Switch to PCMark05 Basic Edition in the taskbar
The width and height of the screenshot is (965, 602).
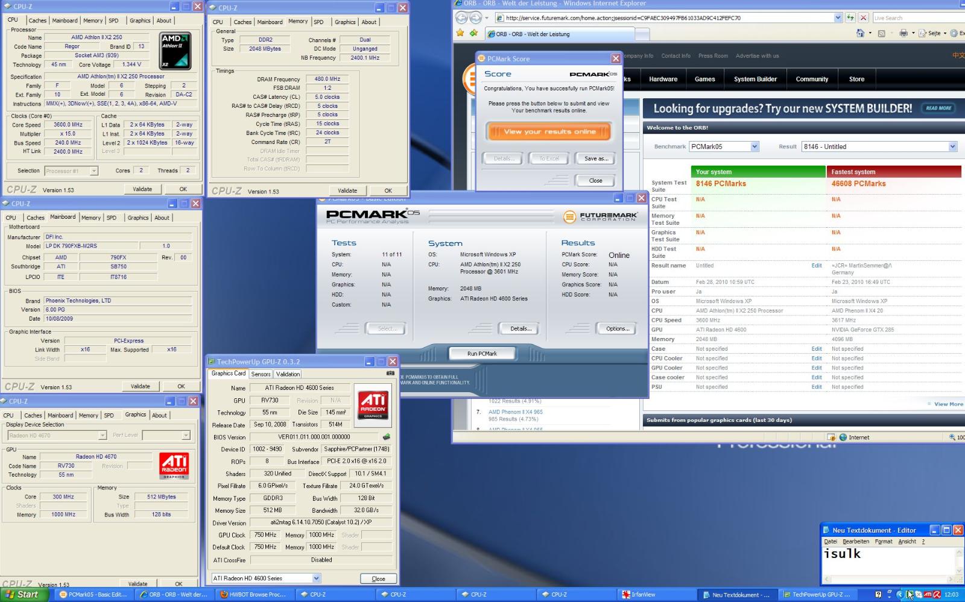[x=93, y=595]
